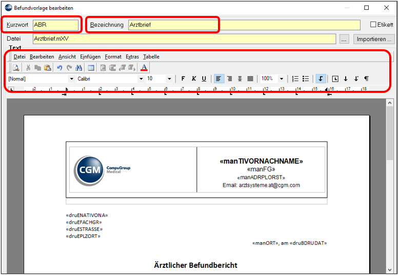This screenshot has width=399, height=275.
Task: Start a bulleted list
Action: point(306,78)
